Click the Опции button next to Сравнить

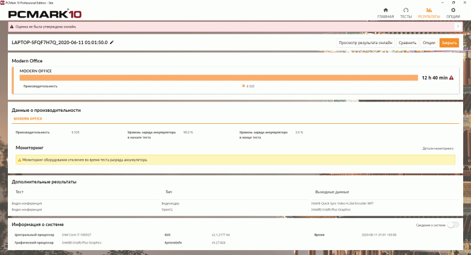click(429, 43)
